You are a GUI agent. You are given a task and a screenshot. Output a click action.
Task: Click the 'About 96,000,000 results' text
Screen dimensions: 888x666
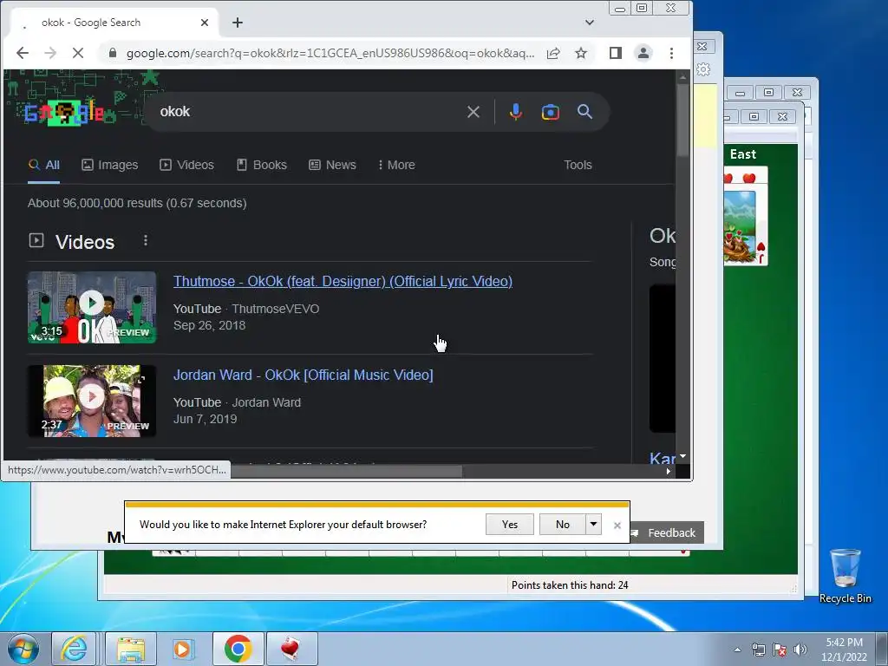(137, 203)
